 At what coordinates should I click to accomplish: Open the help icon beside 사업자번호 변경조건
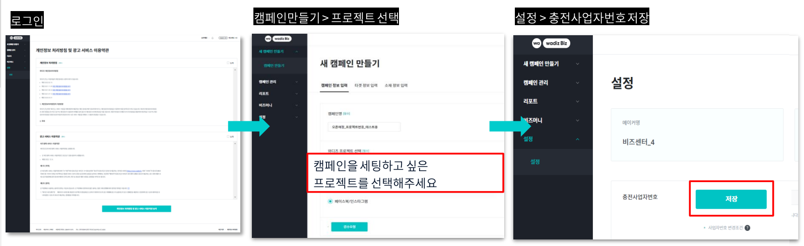coord(747,228)
